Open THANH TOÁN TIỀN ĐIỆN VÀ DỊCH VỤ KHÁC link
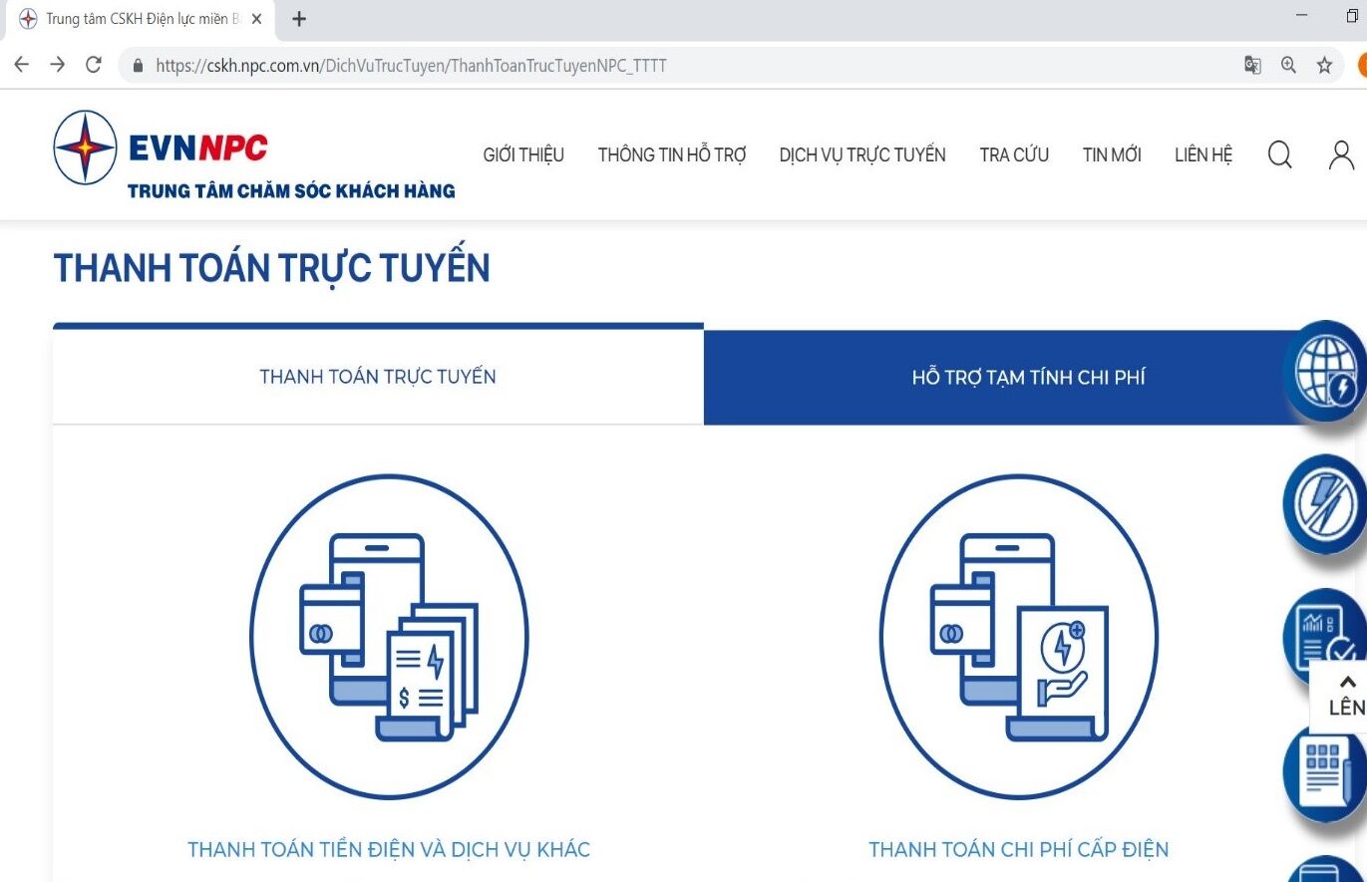Viewport: 1367px width, 882px height. coord(389,850)
